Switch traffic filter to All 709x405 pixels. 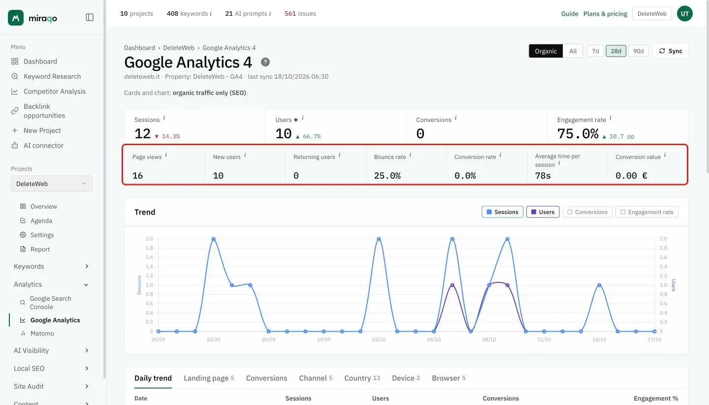point(573,51)
